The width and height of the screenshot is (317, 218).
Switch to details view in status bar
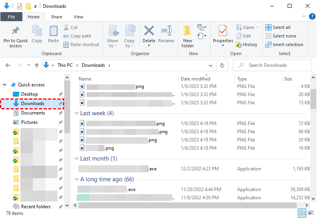[302, 213]
